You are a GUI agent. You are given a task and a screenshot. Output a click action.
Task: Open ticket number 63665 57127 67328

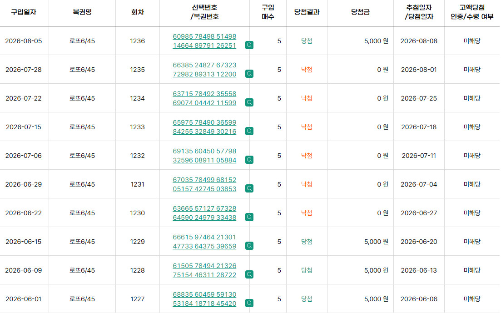pos(204,208)
